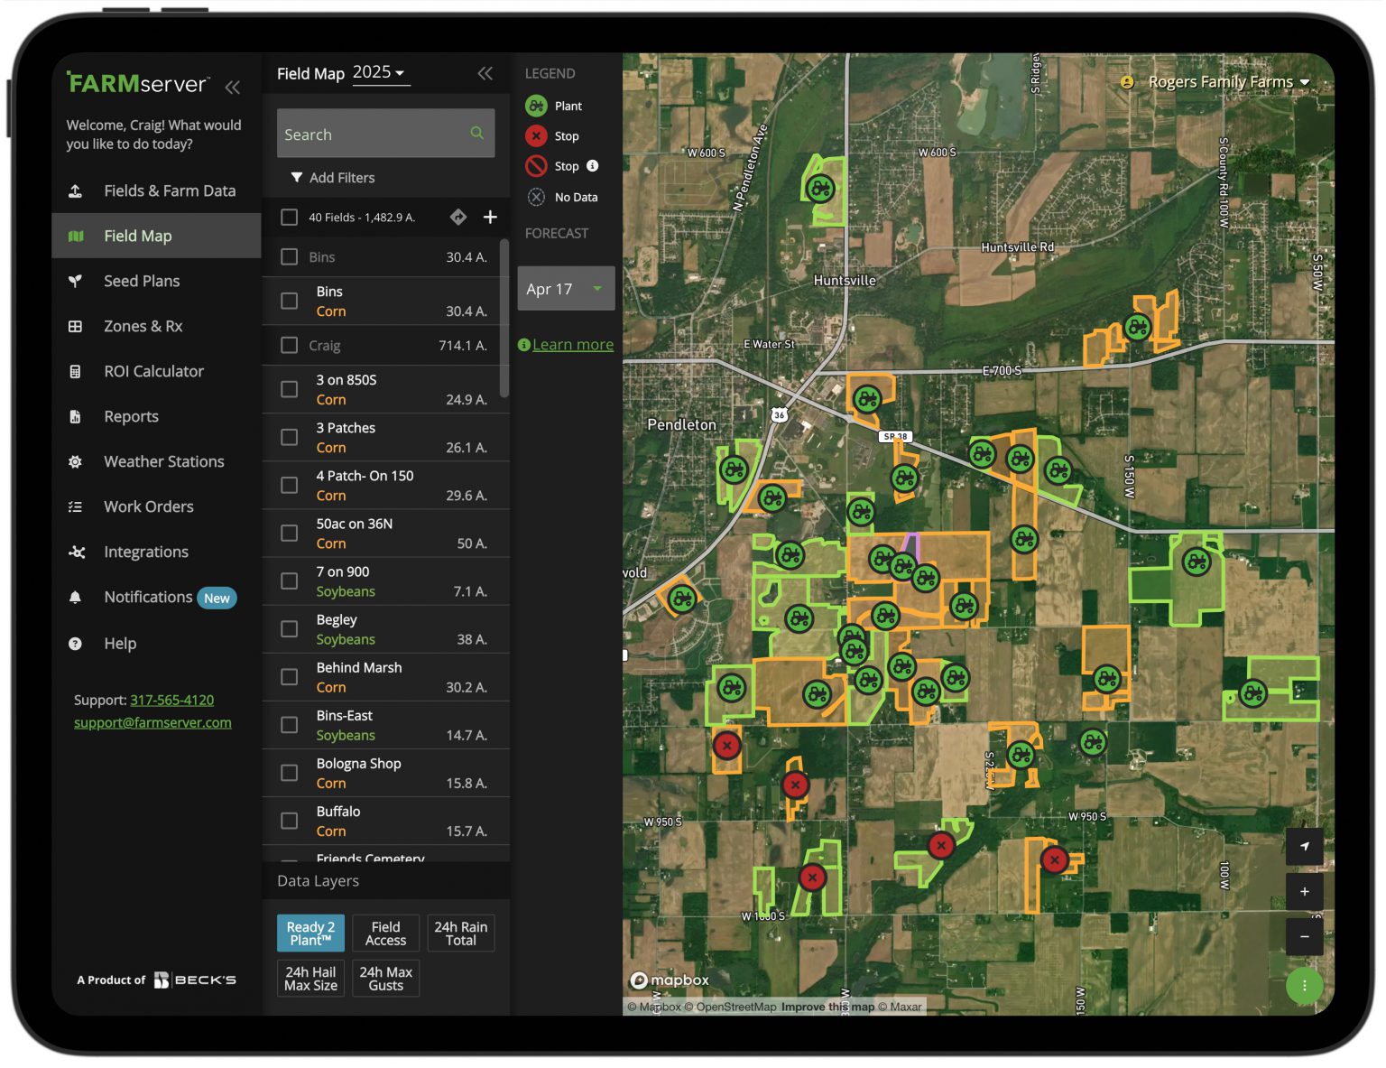
Task: Zoom in on the map
Action: click(x=1304, y=891)
